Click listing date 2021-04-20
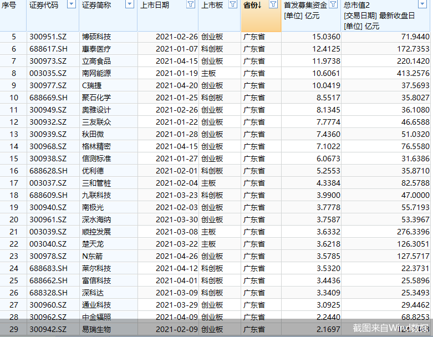This screenshot has width=433, height=337. 177,85
